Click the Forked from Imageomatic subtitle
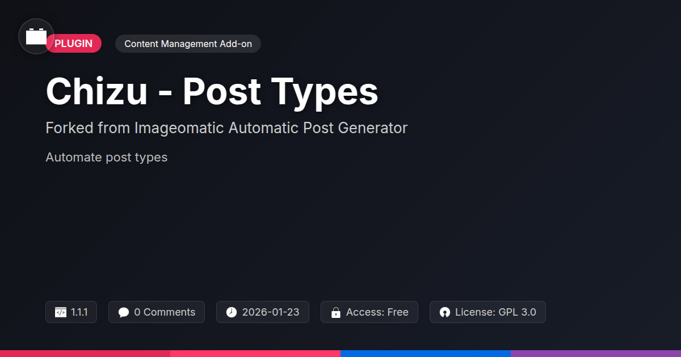This screenshot has height=357, width=681. (226, 128)
